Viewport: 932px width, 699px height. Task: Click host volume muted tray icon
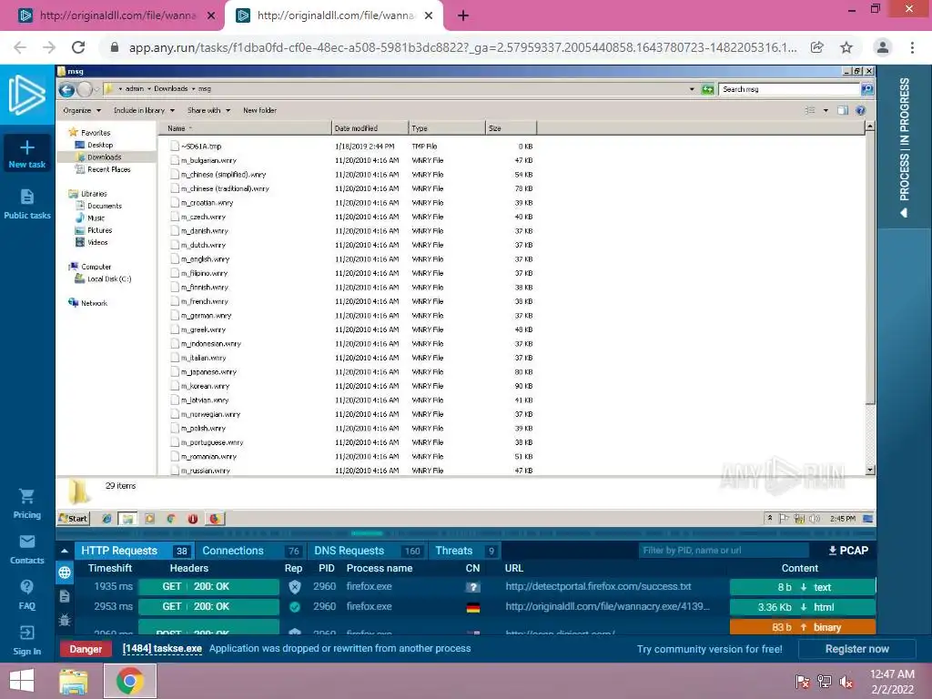point(846,681)
